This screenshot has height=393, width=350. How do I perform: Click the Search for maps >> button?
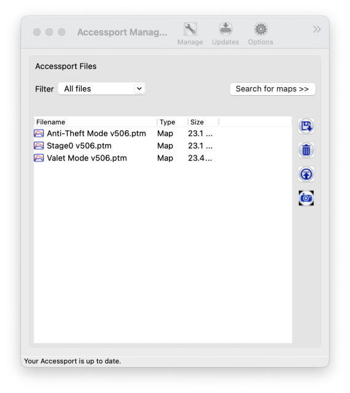(273, 88)
